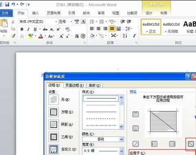The height and width of the screenshot is (155, 196).
Task: Click the Center alignment icon
Action: pyautogui.click(x=99, y=29)
